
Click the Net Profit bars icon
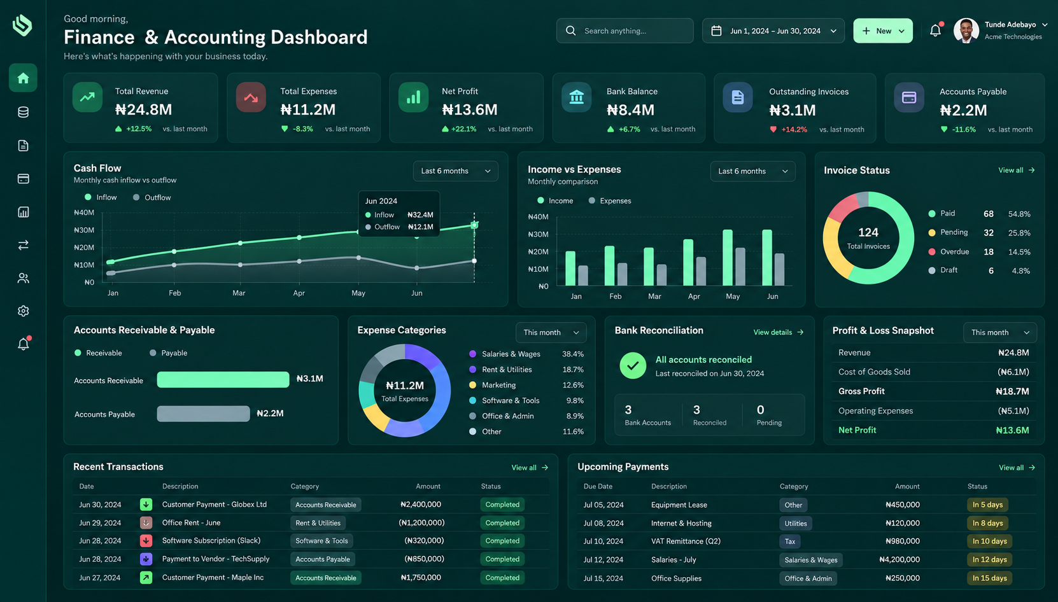[414, 97]
